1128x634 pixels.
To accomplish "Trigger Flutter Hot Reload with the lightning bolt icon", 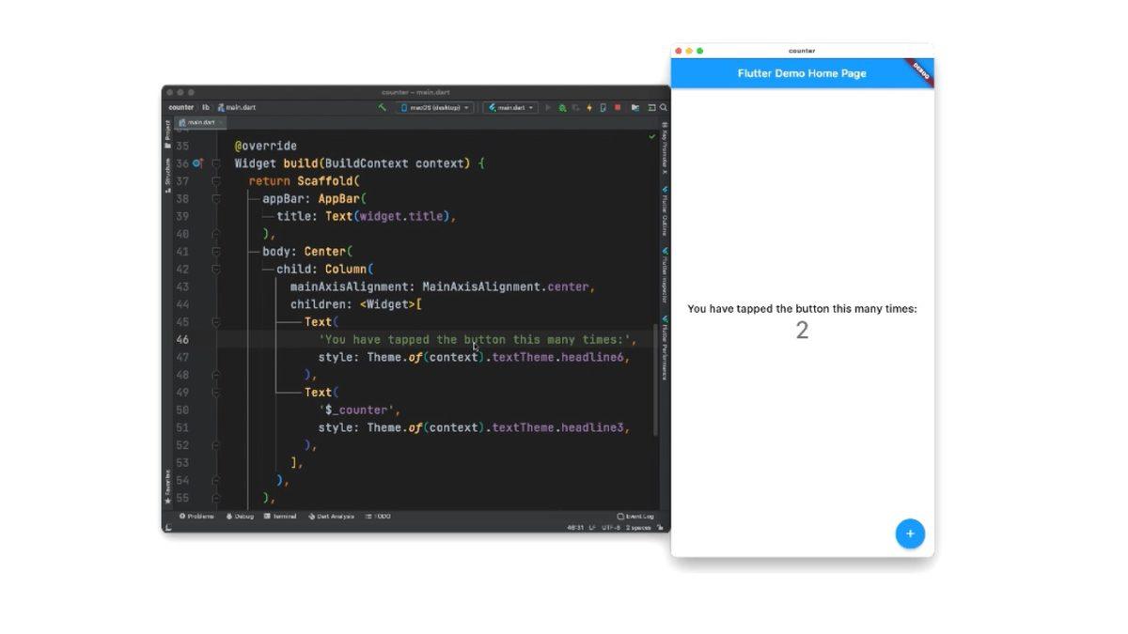I will (589, 107).
